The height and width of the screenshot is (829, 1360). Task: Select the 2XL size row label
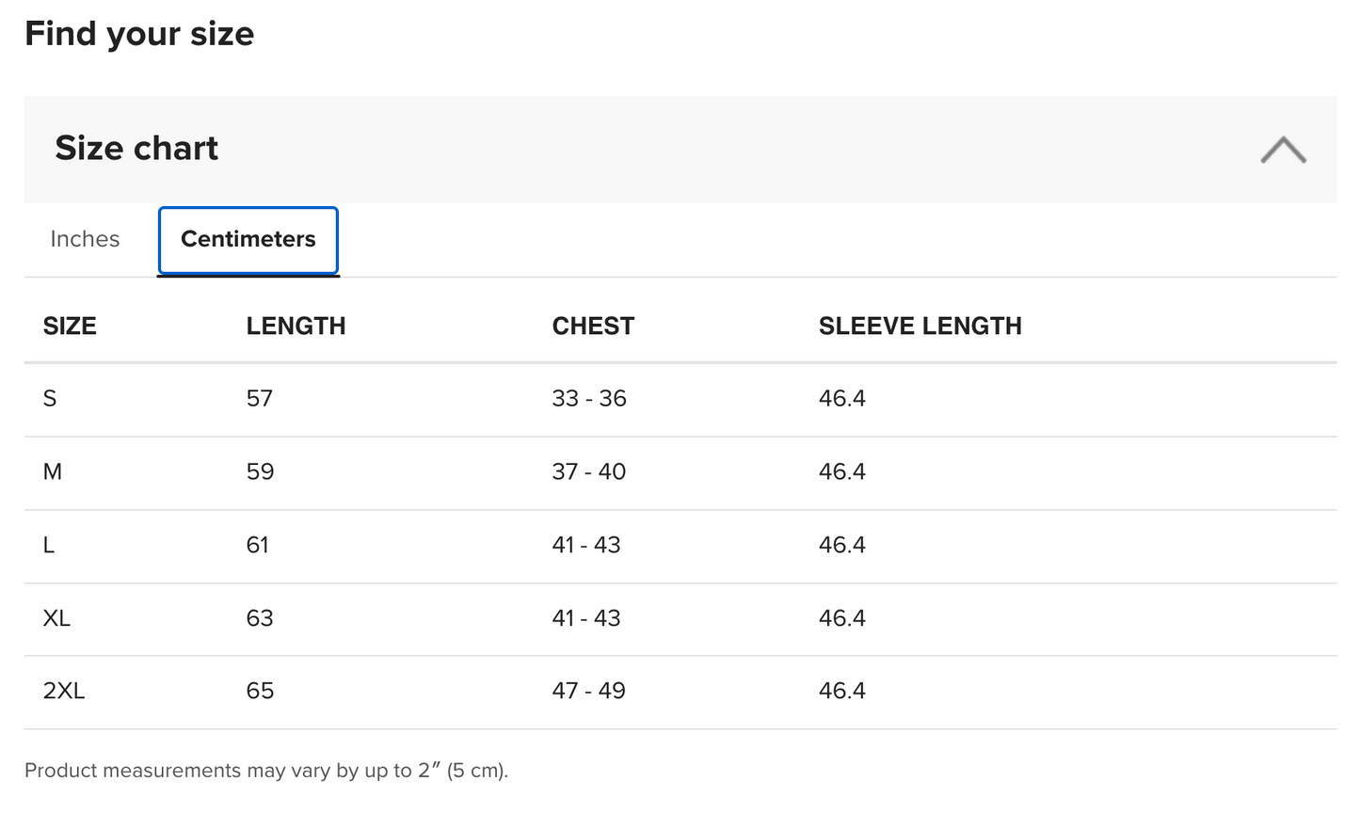[x=64, y=691]
